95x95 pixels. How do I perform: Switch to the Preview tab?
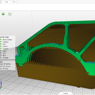point(66,93)
